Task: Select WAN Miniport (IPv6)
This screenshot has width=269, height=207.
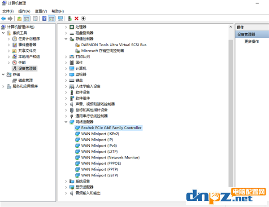Action: click(99, 145)
